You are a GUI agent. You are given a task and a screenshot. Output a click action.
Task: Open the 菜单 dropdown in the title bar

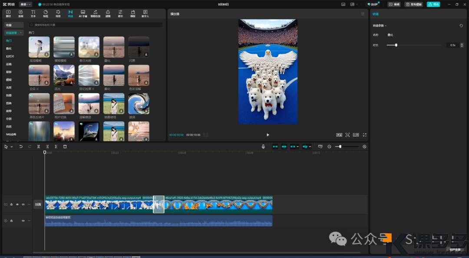pyautogui.click(x=25, y=4)
